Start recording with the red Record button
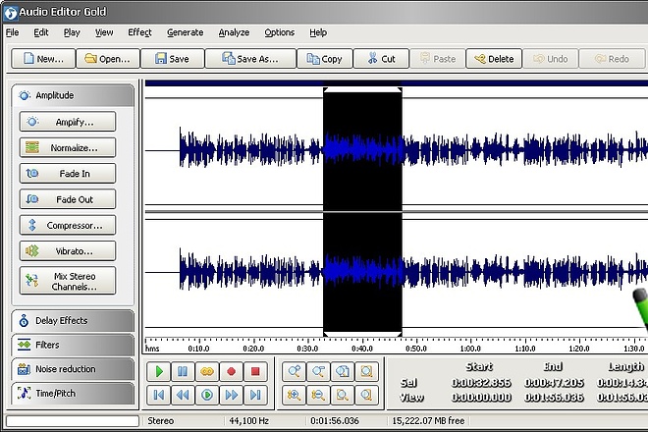This screenshot has width=648, height=432. 231,371
